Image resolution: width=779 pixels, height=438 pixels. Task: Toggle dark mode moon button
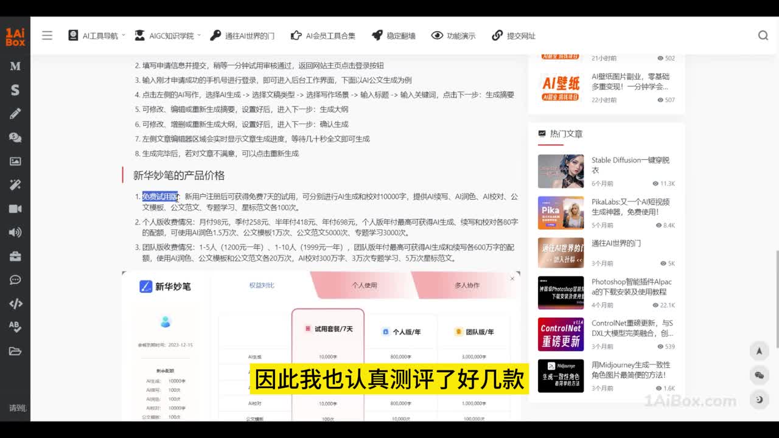[x=759, y=400]
